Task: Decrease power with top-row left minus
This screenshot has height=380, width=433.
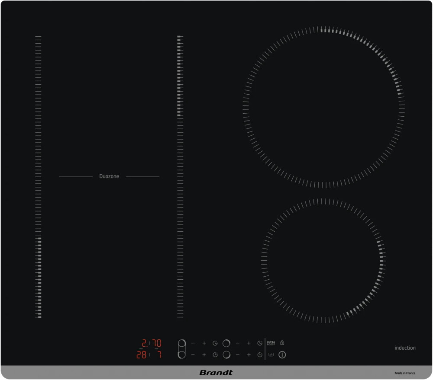Action: point(193,343)
